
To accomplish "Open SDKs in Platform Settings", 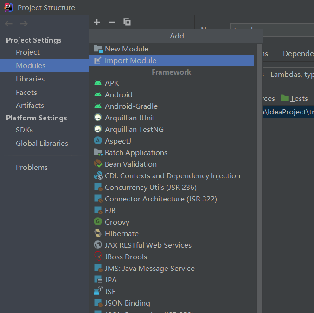I will pyautogui.click(x=44, y=130).
